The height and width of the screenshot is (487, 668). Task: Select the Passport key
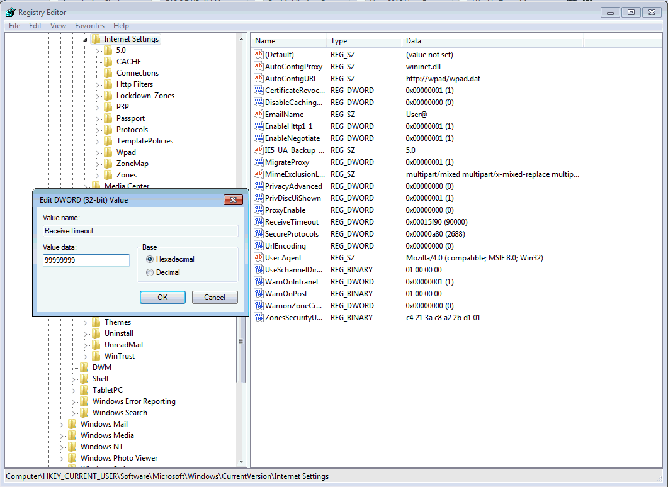pyautogui.click(x=130, y=118)
